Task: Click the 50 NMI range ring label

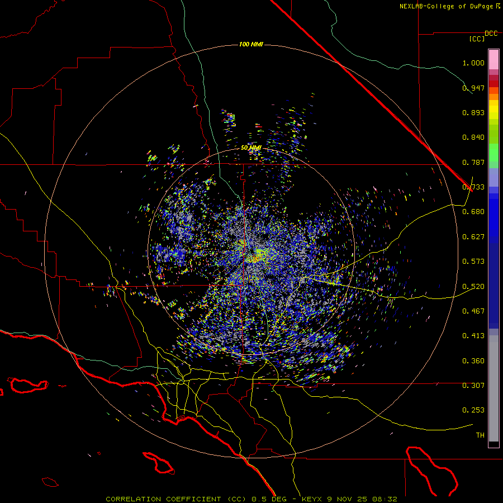Action: (x=251, y=148)
